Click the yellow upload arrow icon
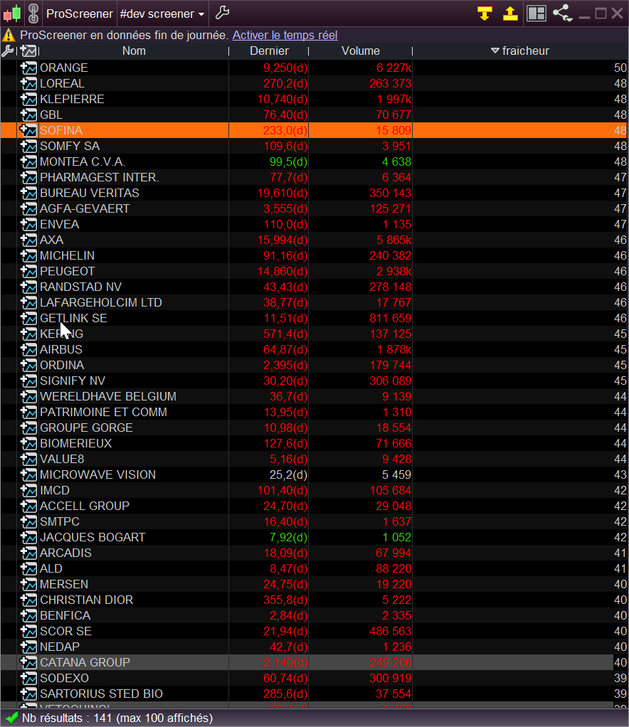Screen dimensions: 629x727 (x=510, y=14)
